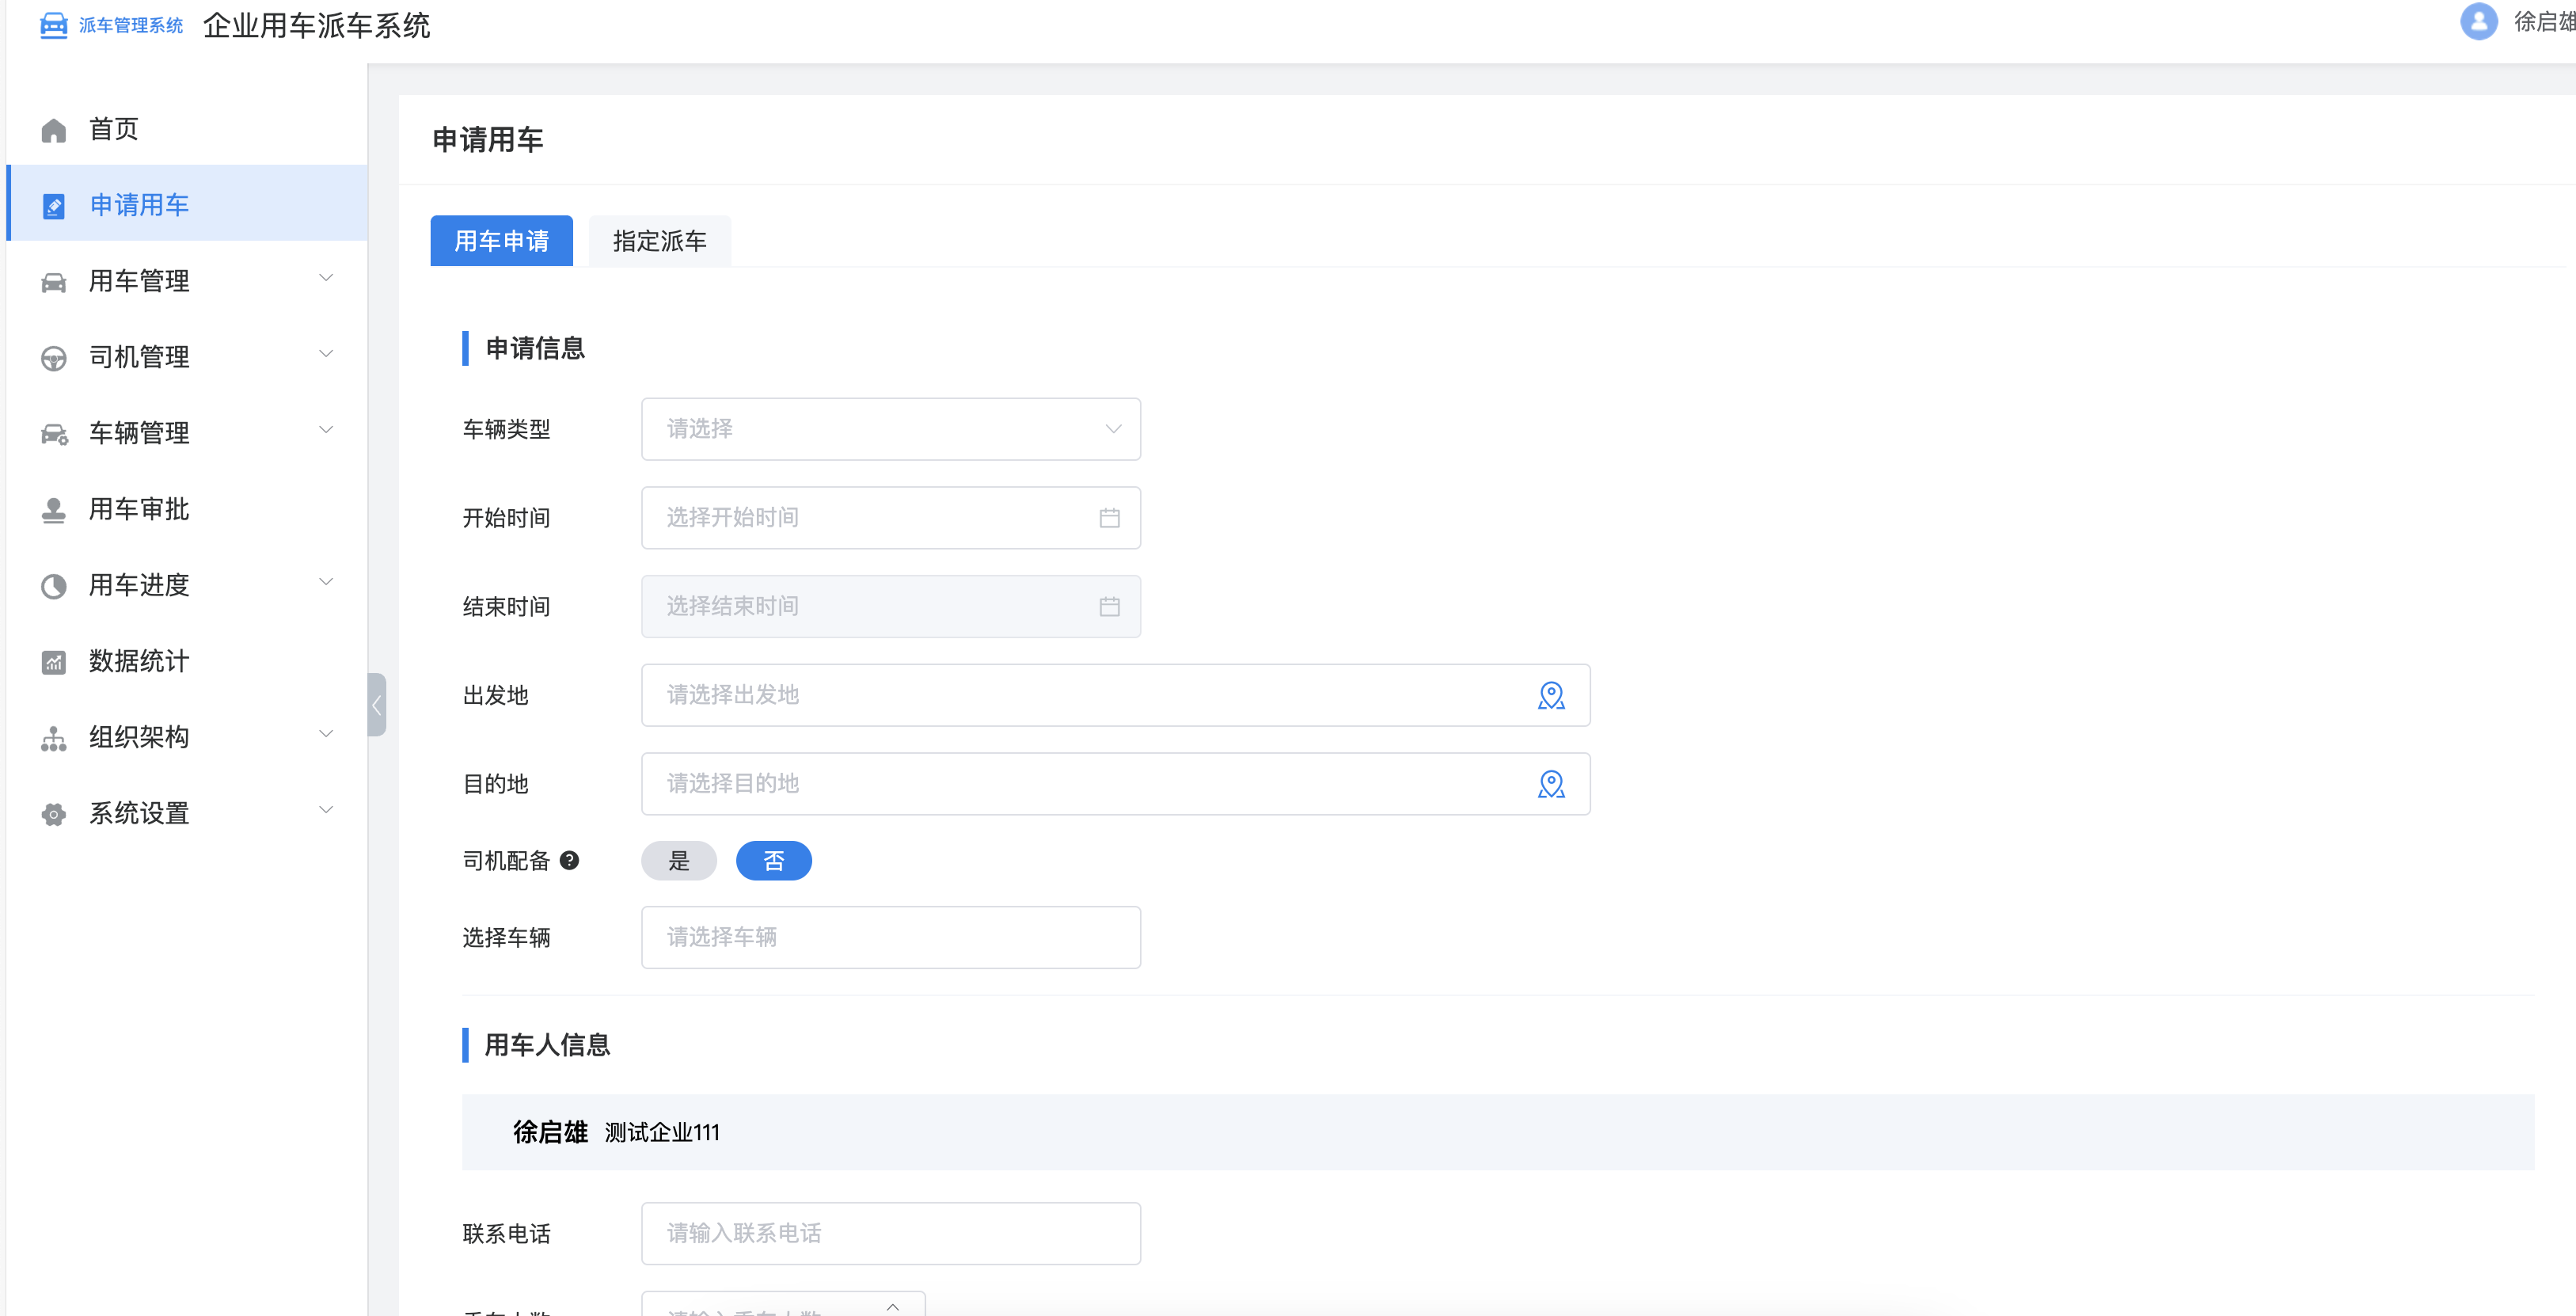Click the 请输入联系电话 input field
The height and width of the screenshot is (1316, 2576).
pos(891,1233)
